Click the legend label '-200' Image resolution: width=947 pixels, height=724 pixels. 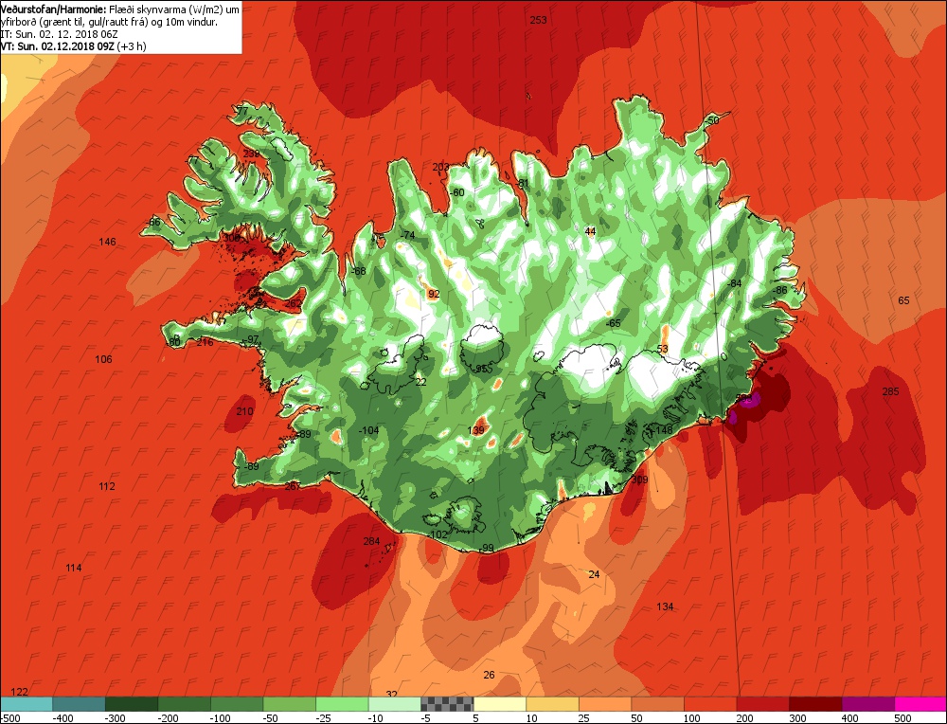point(168,718)
